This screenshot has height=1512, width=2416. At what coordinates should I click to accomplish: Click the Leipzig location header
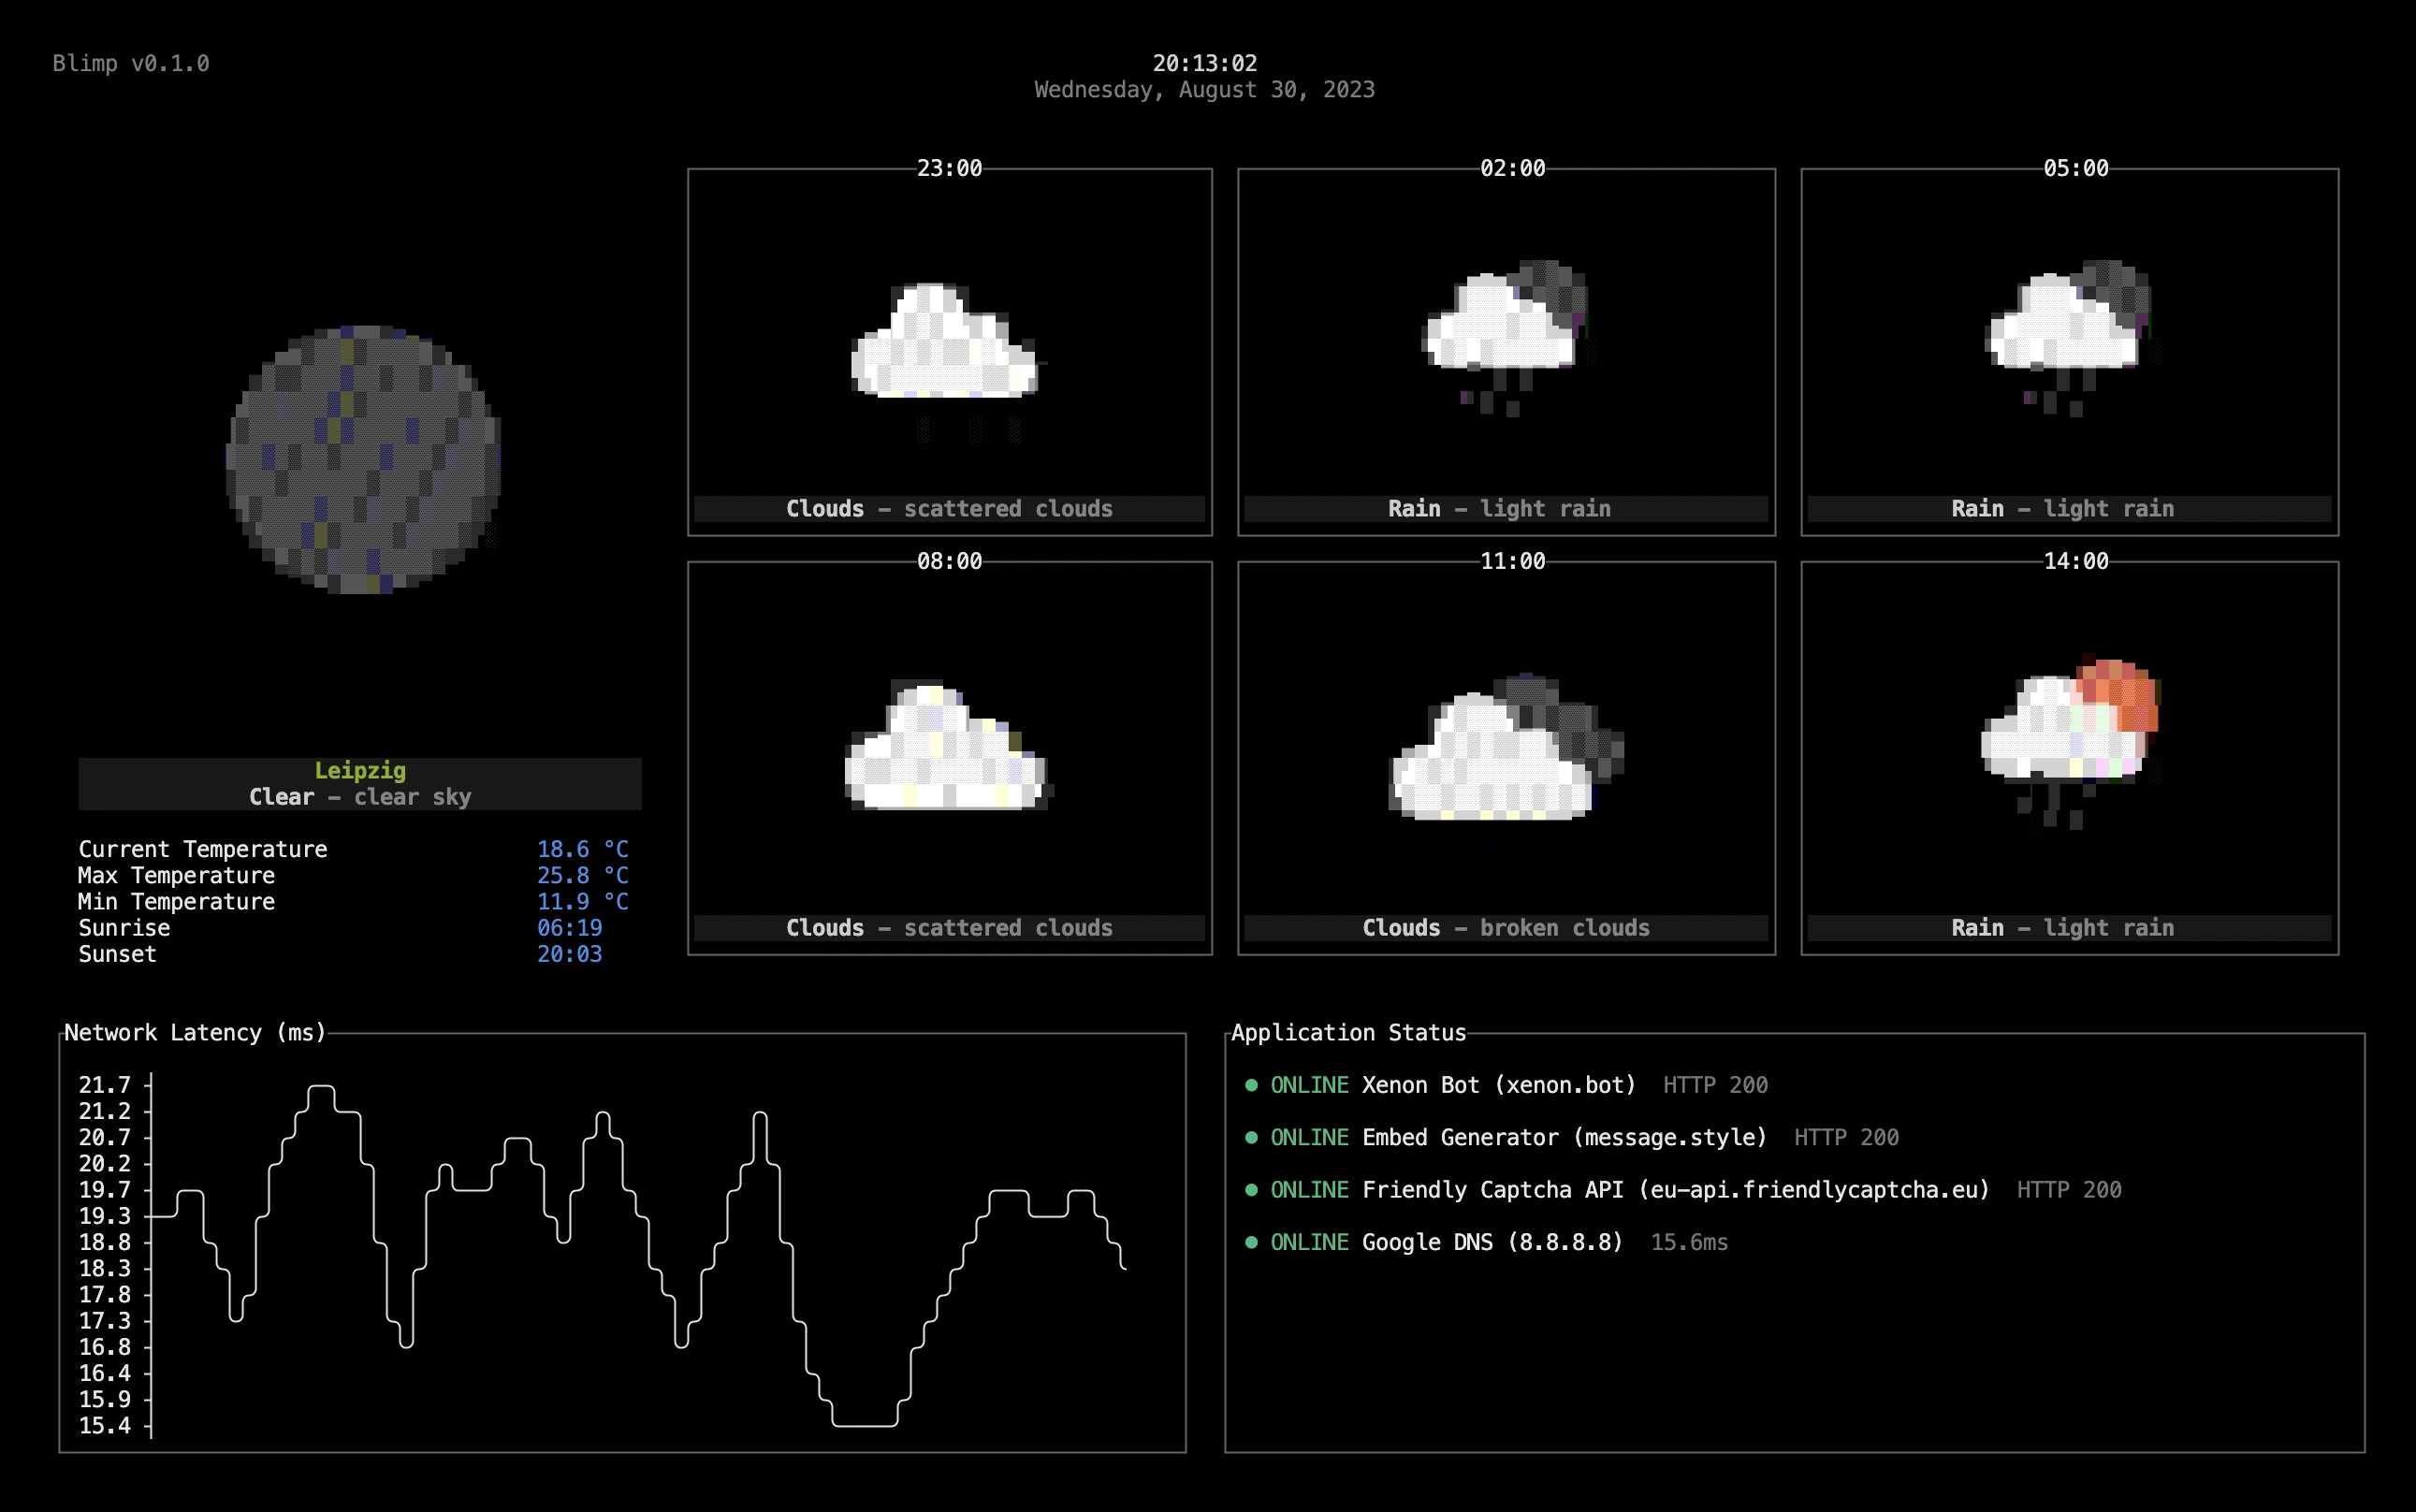tap(361, 770)
